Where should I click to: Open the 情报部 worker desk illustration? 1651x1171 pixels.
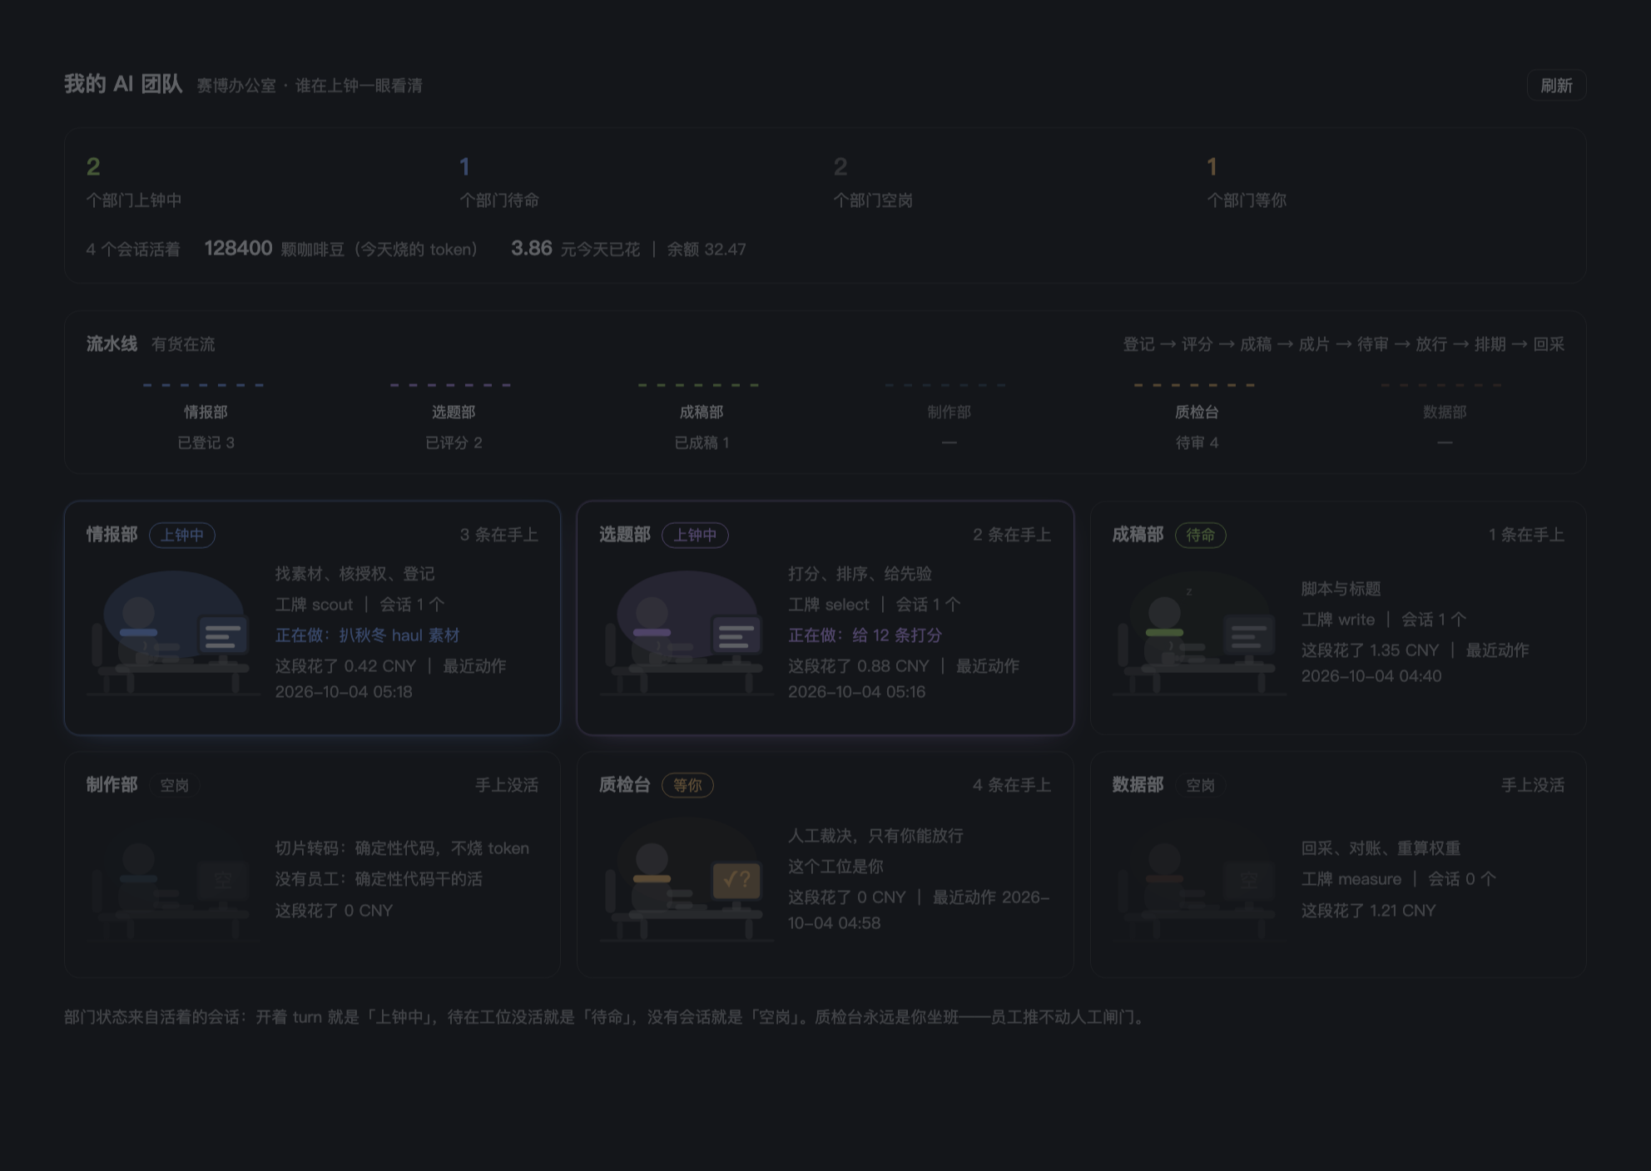[x=174, y=633]
